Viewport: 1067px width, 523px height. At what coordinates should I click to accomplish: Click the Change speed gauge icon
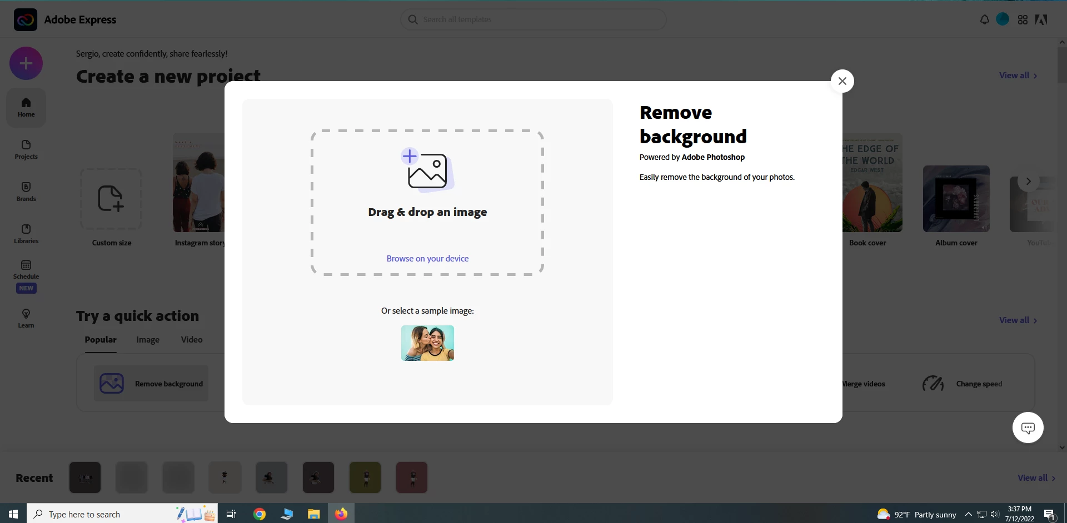pos(933,384)
